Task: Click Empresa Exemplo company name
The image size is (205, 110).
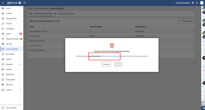Action: [183, 3]
